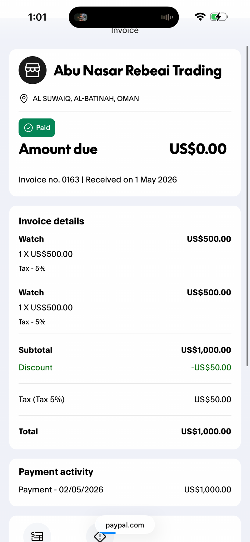This screenshot has height=542, width=250.
Task: Tap the Invoice no. 0163 text
Action: [49, 180]
